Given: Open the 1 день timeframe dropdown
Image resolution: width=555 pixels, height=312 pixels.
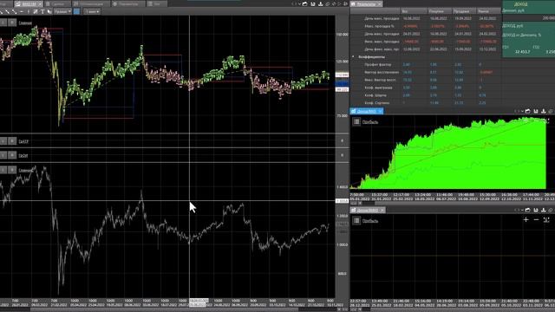Looking at the screenshot, I should pos(92,11).
